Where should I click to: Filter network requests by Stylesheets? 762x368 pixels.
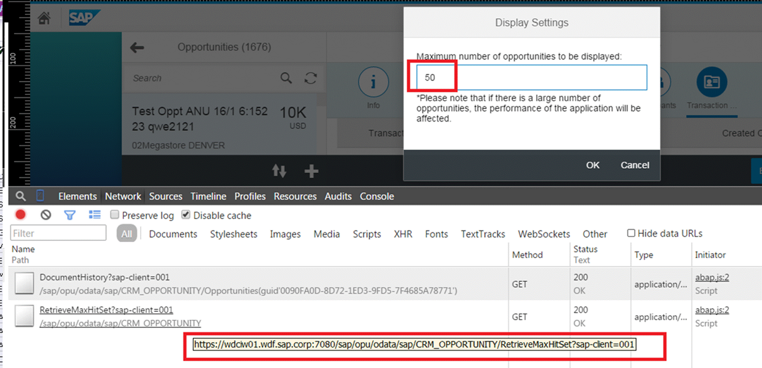[234, 234]
